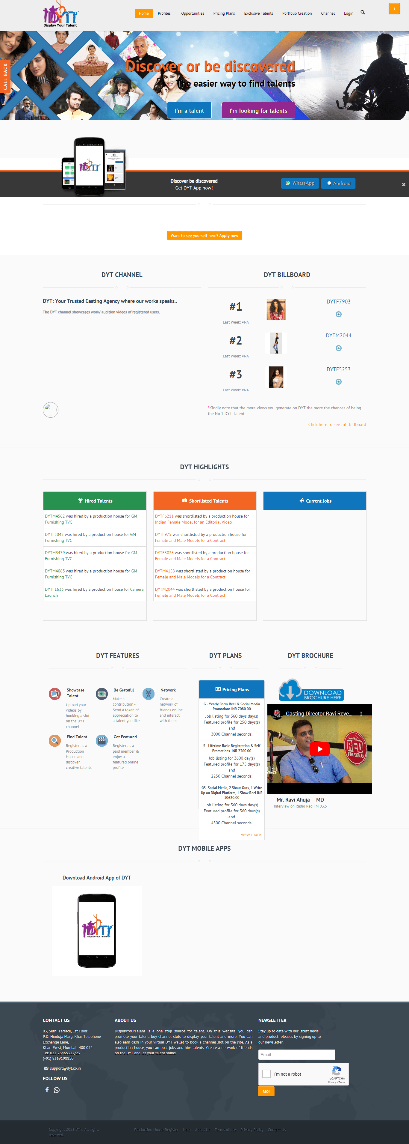Click the WhatsApp button in the app banner
409x1144 pixels.
(x=300, y=184)
